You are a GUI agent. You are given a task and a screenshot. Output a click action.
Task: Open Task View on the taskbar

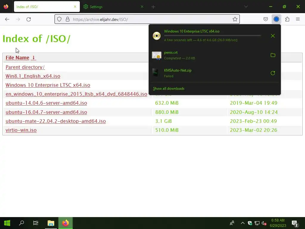coord(36,223)
